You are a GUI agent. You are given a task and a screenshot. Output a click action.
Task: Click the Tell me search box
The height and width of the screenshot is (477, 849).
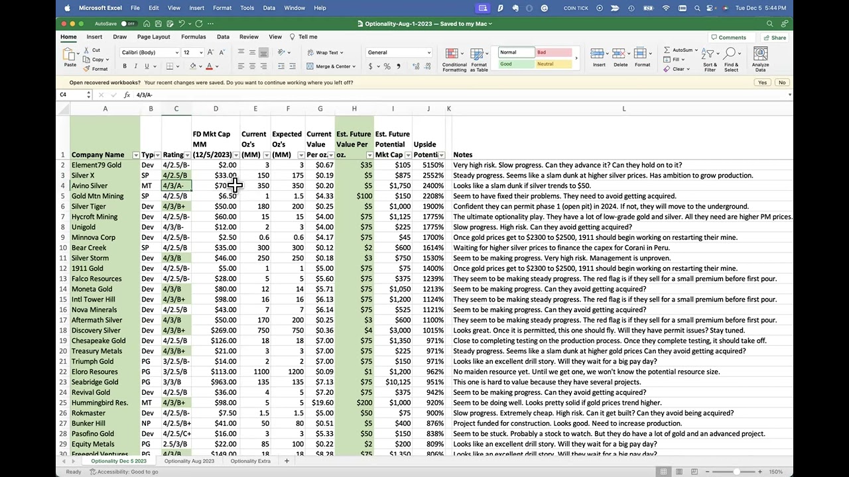tap(304, 37)
